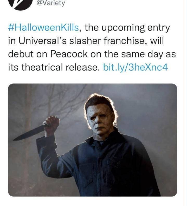Viewport: 187px width, 206px height.
Task: Click the foggy area right of the figure
Action: pos(151,112)
